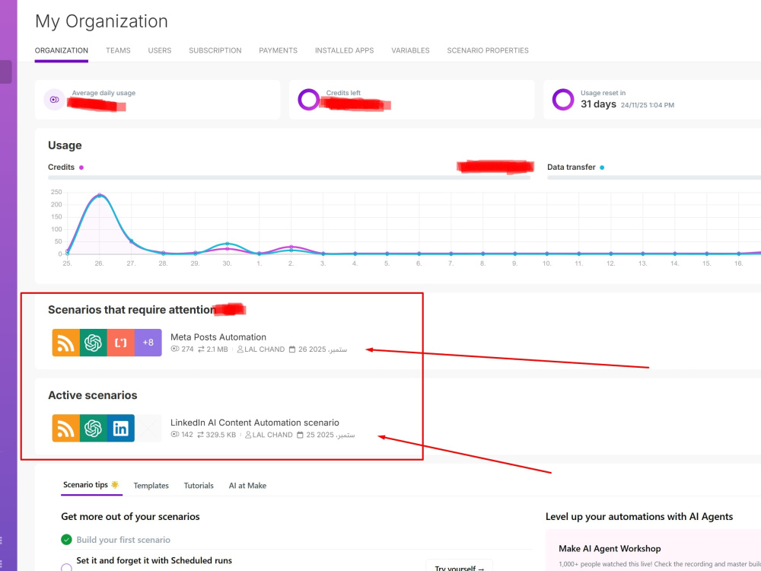Viewport: 761px width, 571px height.
Task: Click the Credits usage progress bar
Action: pos(288,177)
